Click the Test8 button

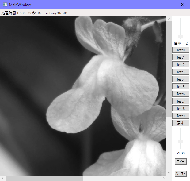pyautogui.click(x=180, y=108)
